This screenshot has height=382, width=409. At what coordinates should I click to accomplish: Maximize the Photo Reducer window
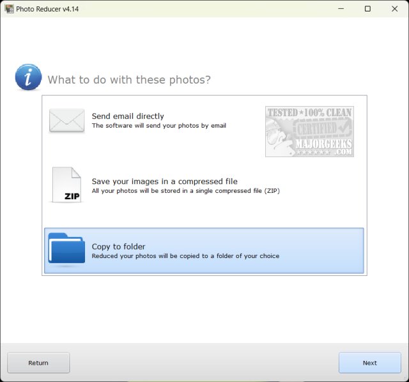point(367,9)
